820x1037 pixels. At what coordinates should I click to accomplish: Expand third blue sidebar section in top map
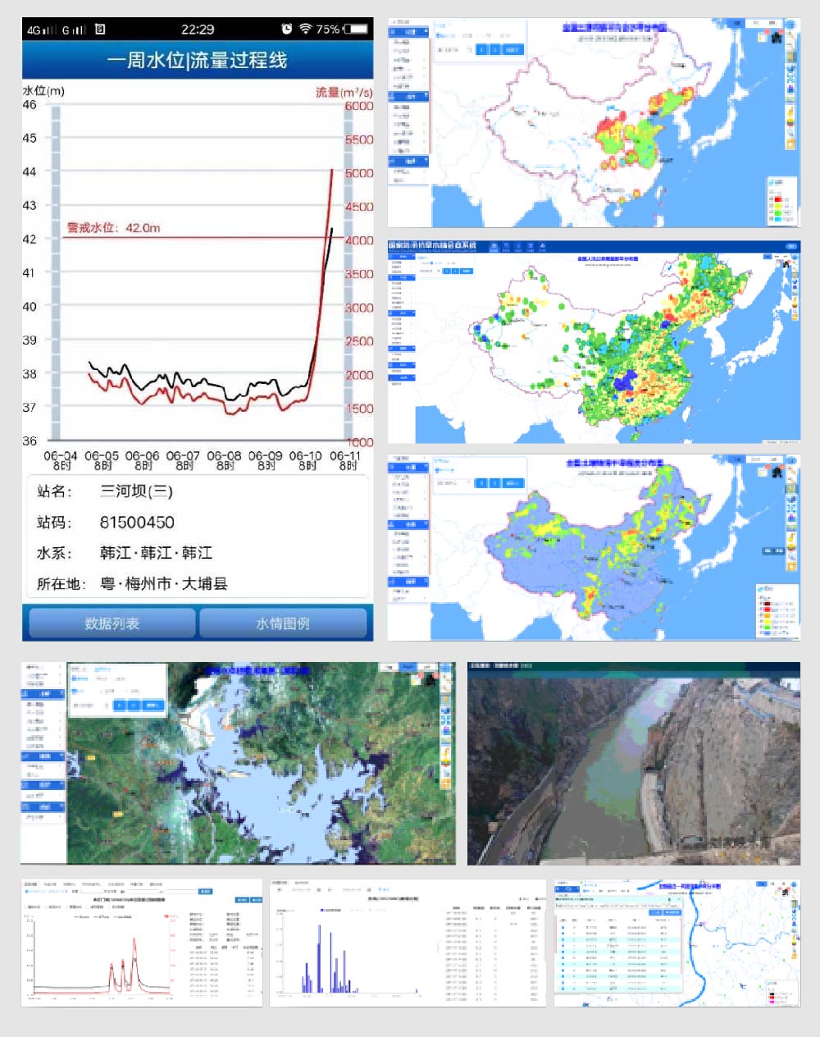point(408,161)
